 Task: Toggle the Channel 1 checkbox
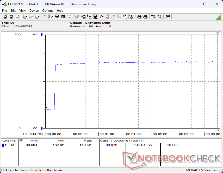coord(21,141)
